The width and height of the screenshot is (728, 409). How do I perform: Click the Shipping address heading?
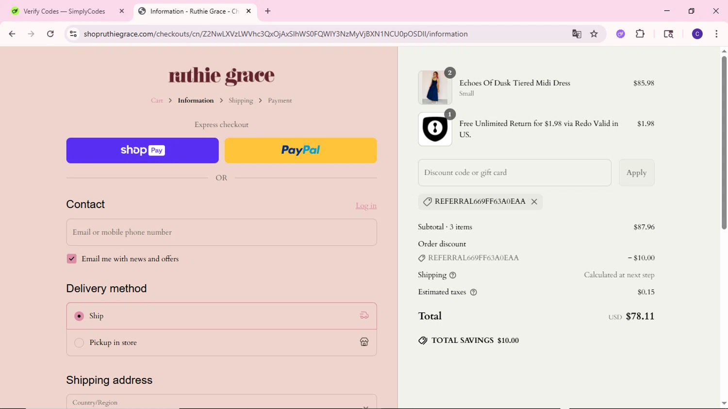109,380
